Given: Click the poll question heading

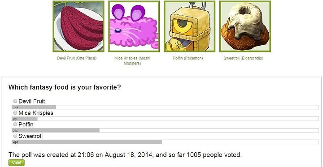Looking at the screenshot, I should pos(65,87).
